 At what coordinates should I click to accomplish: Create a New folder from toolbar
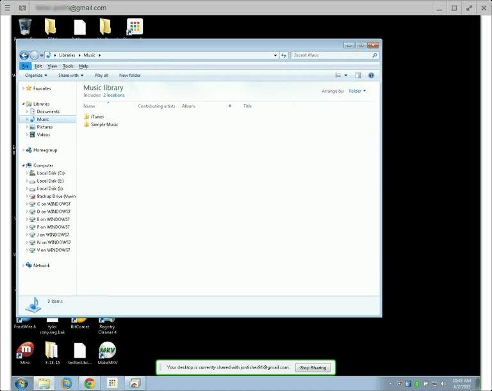click(x=130, y=76)
